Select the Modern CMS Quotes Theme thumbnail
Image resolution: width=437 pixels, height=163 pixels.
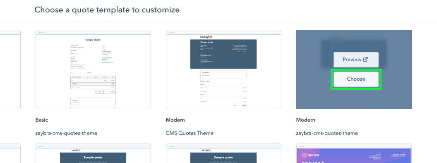point(223,70)
